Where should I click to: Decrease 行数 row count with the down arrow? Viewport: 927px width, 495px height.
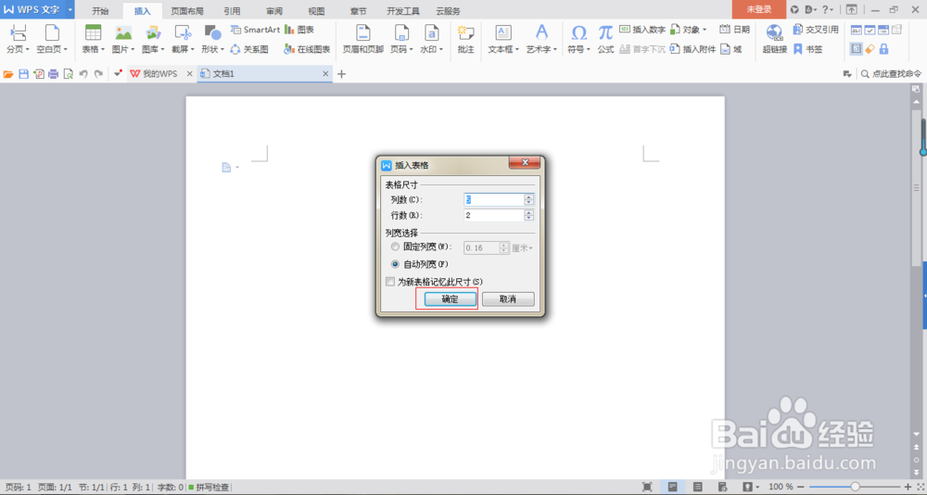point(529,218)
